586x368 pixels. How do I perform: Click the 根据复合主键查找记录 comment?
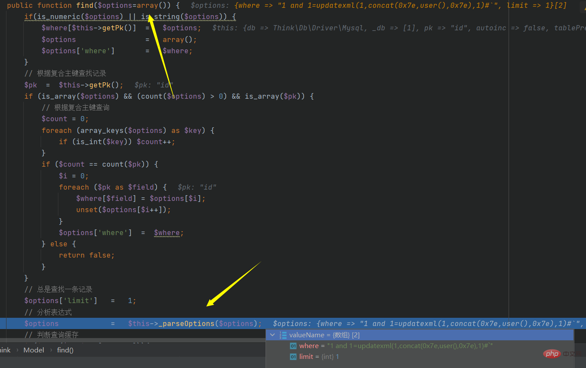pyautogui.click(x=65, y=73)
